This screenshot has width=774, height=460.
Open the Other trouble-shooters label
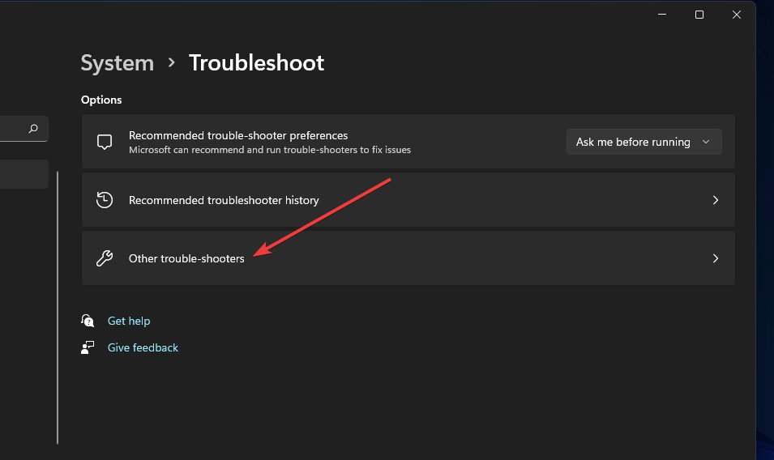(186, 258)
